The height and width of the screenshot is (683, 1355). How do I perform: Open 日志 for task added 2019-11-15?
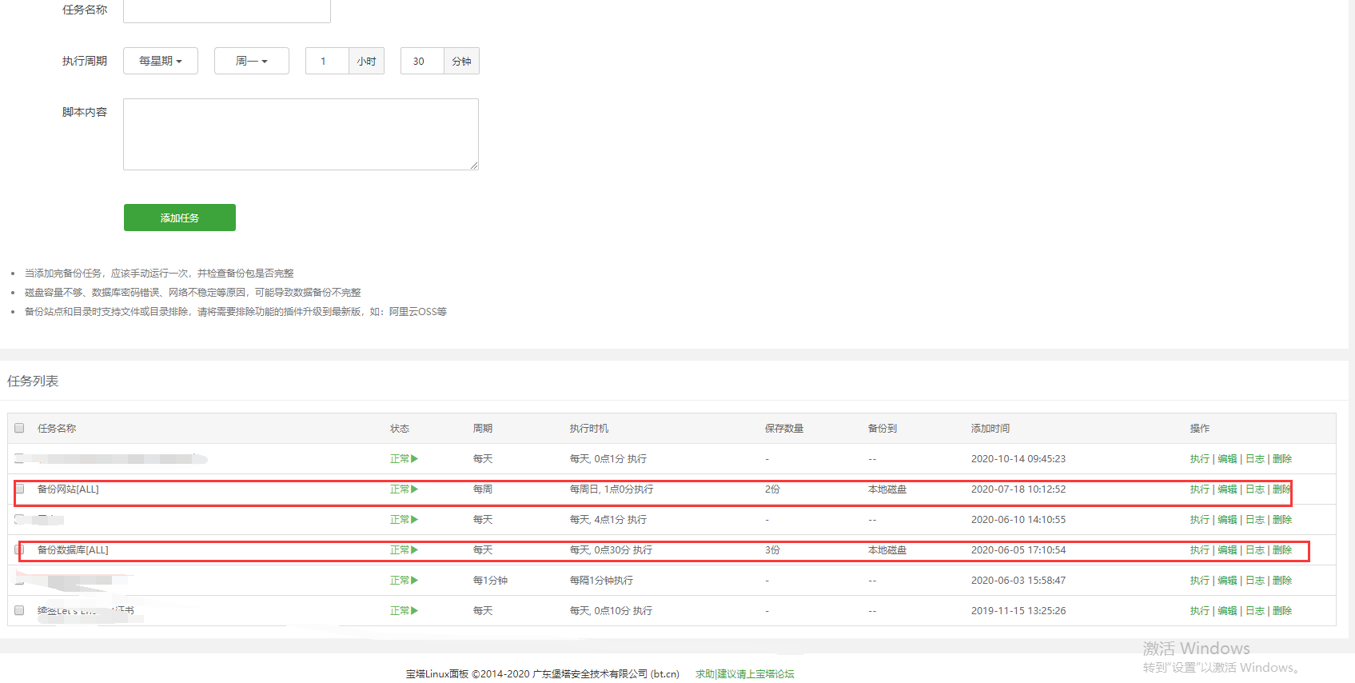(x=1255, y=611)
